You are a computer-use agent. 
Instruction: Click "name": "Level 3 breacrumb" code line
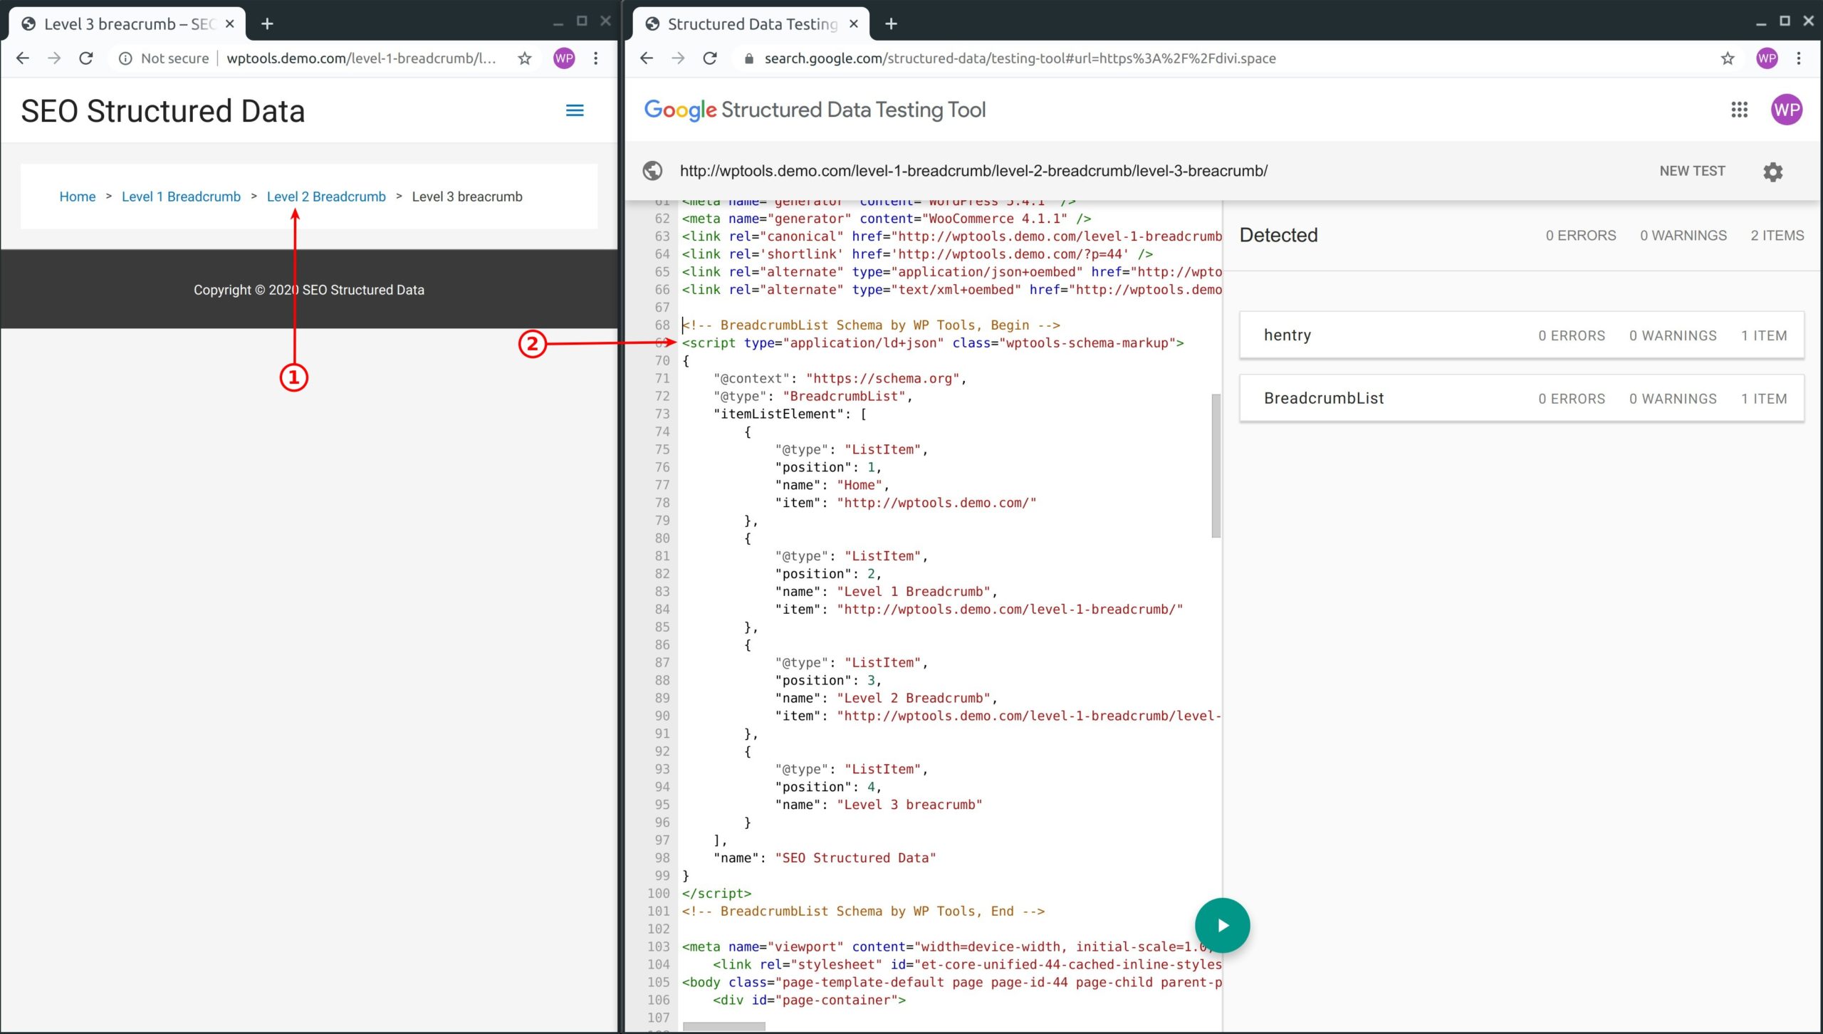(879, 805)
